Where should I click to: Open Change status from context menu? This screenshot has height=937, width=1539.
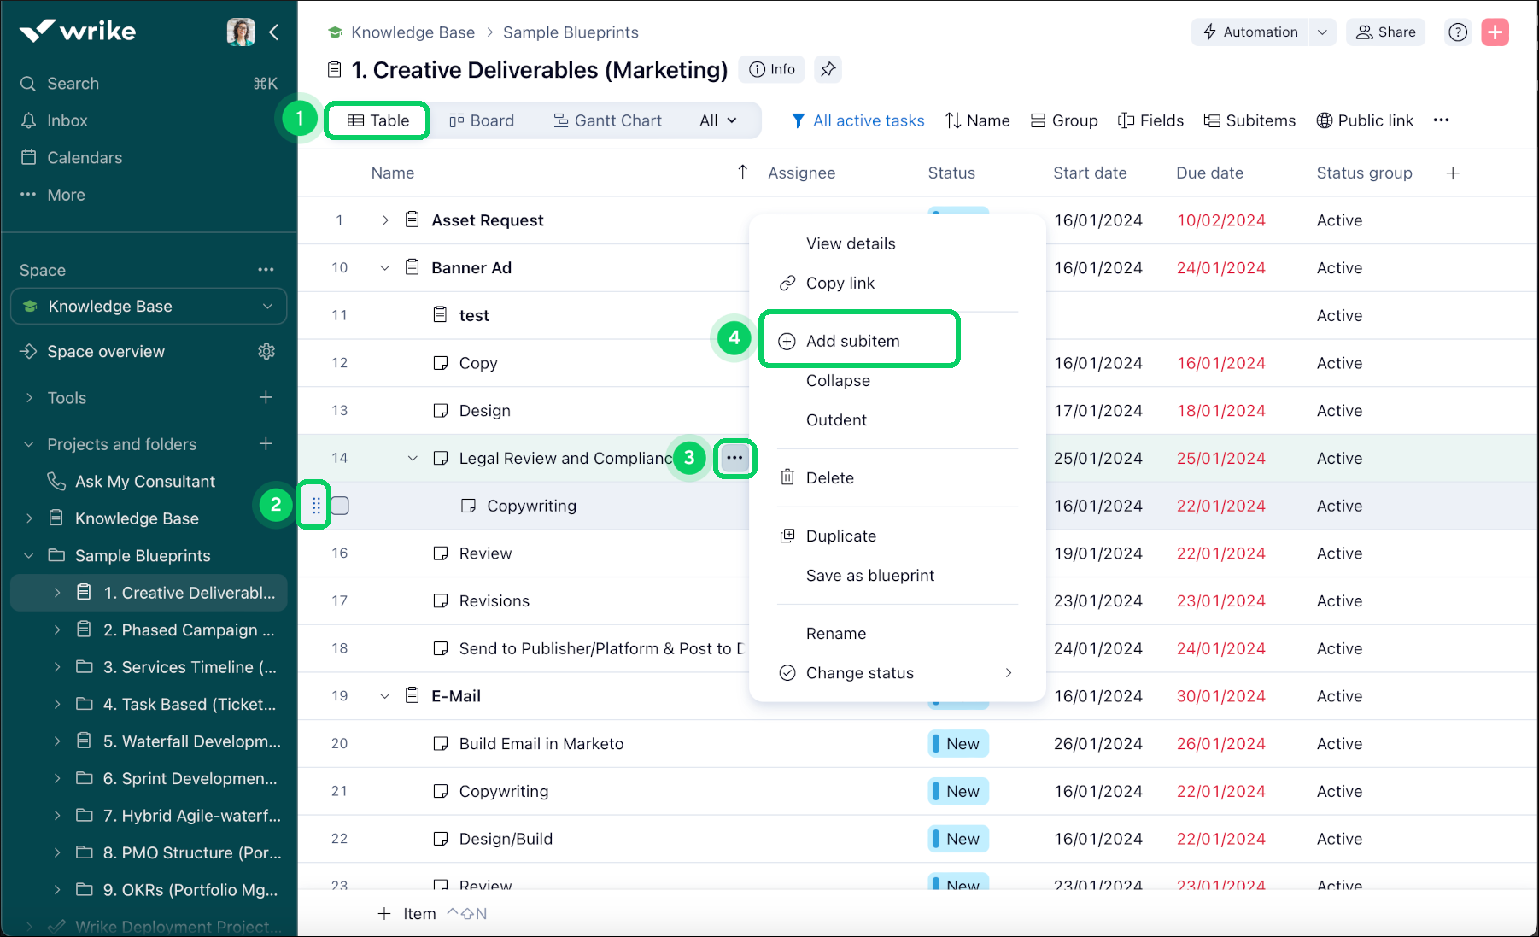[x=858, y=672]
